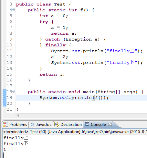Click the Javadoc @ icon
Image resolution: width=147 pixels, height=158 pixels.
32,124
